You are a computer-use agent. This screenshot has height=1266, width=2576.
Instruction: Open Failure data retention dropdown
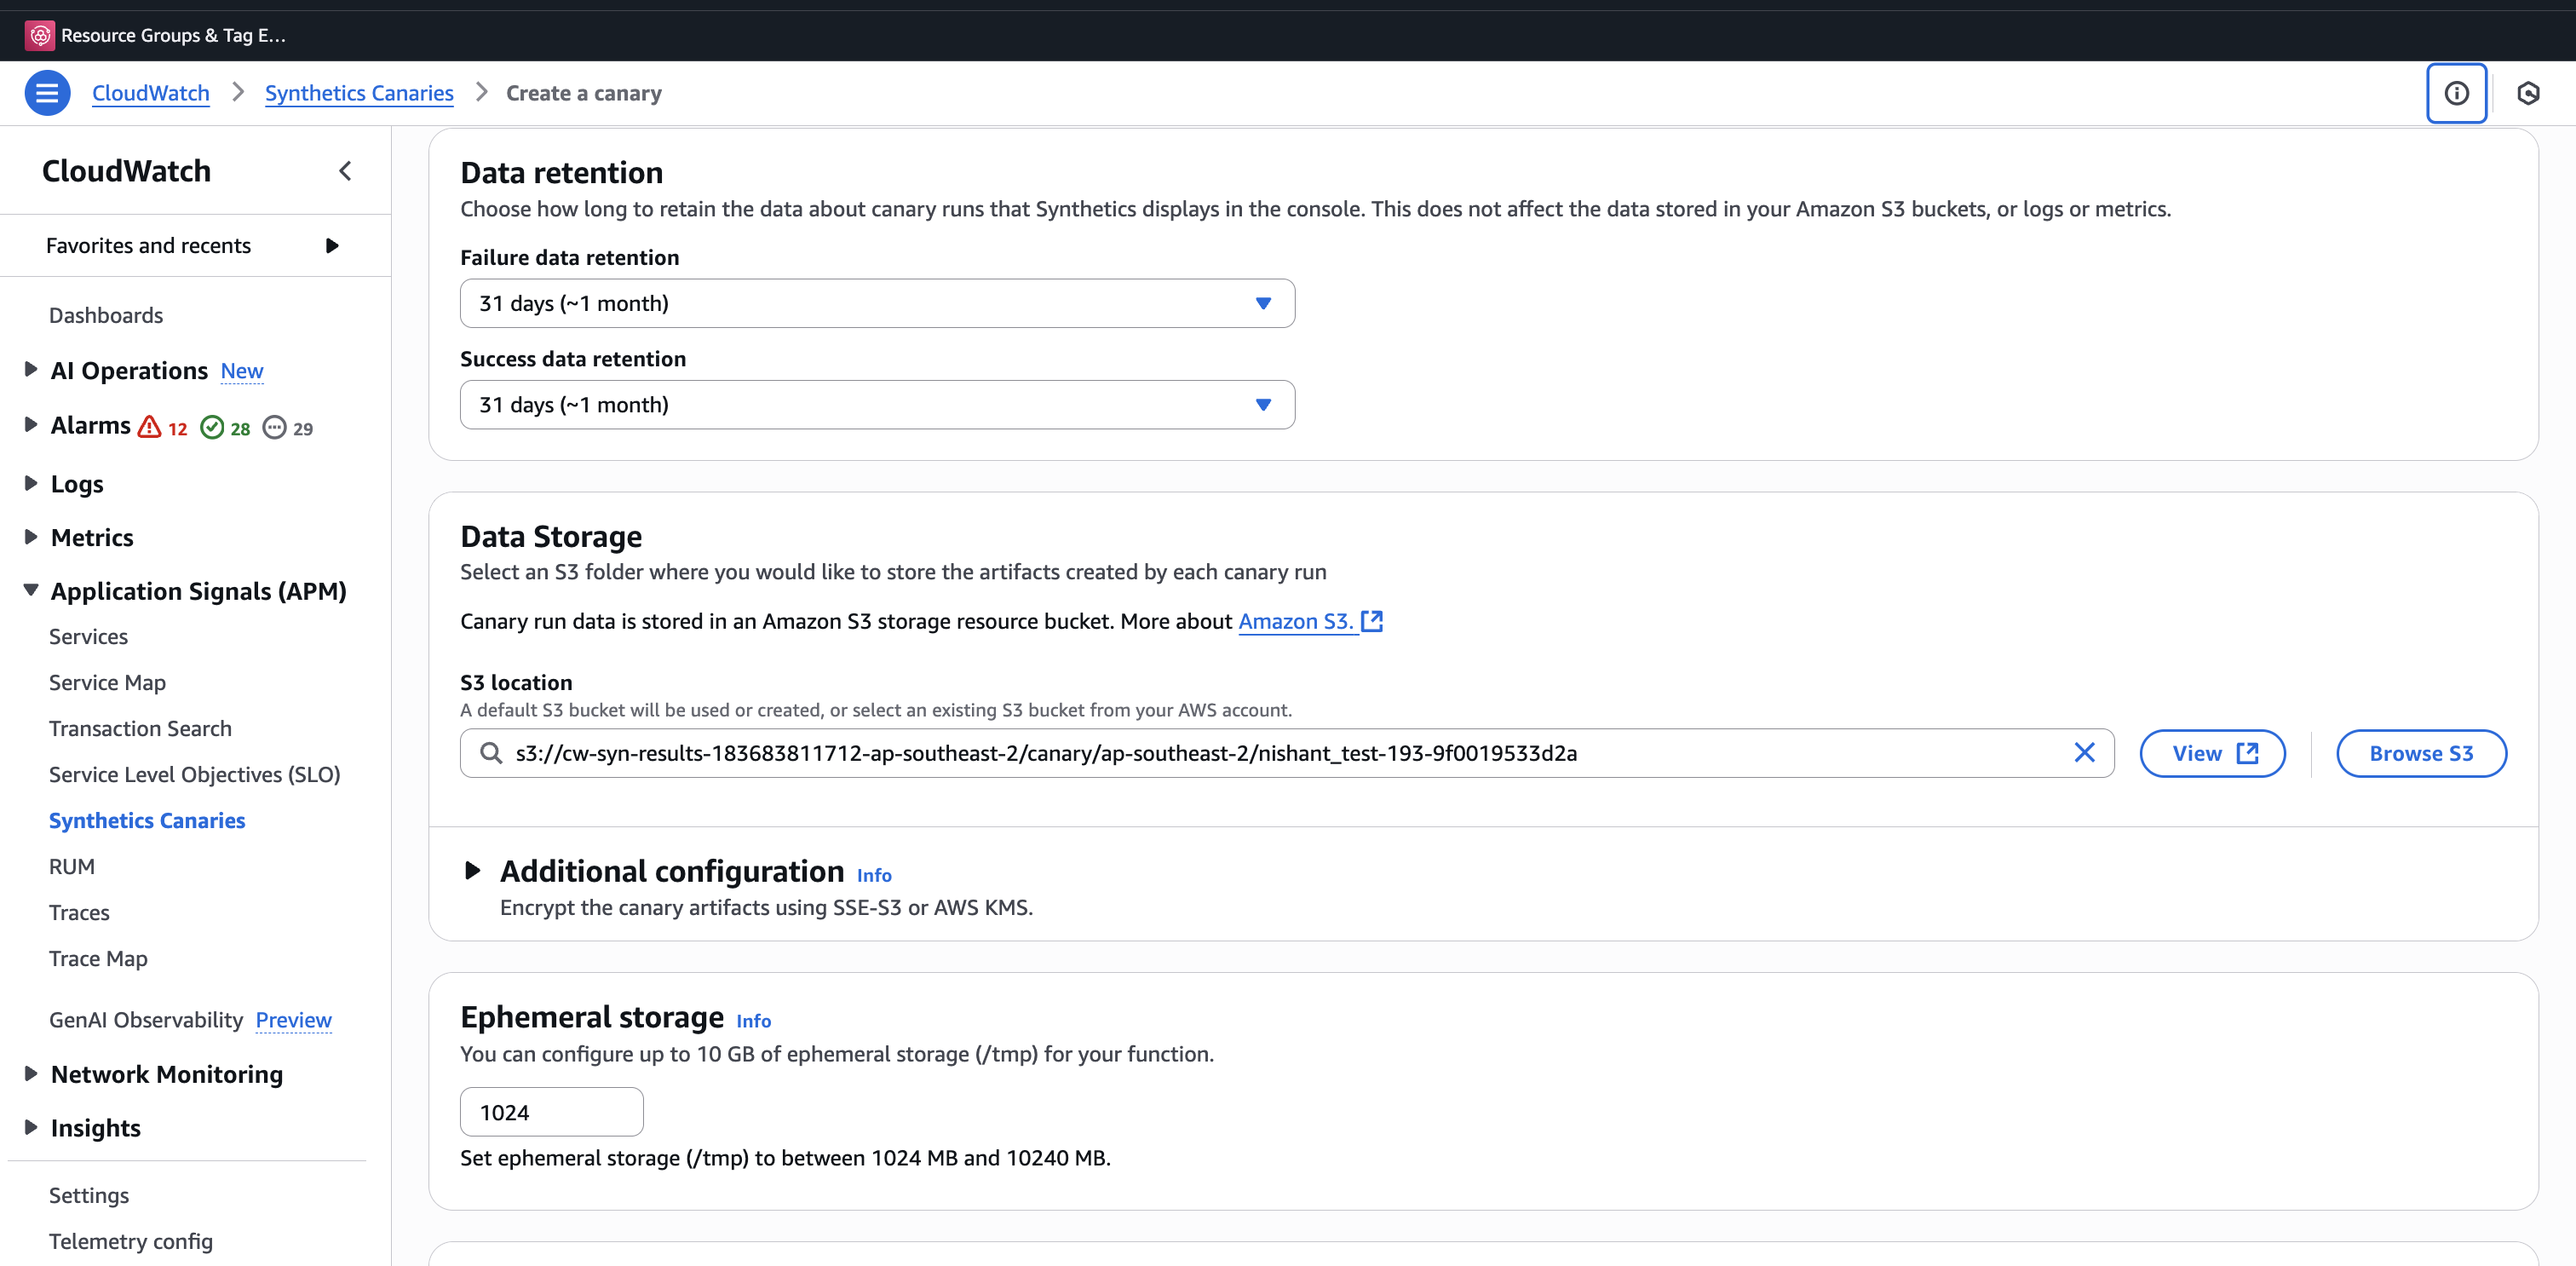click(877, 303)
